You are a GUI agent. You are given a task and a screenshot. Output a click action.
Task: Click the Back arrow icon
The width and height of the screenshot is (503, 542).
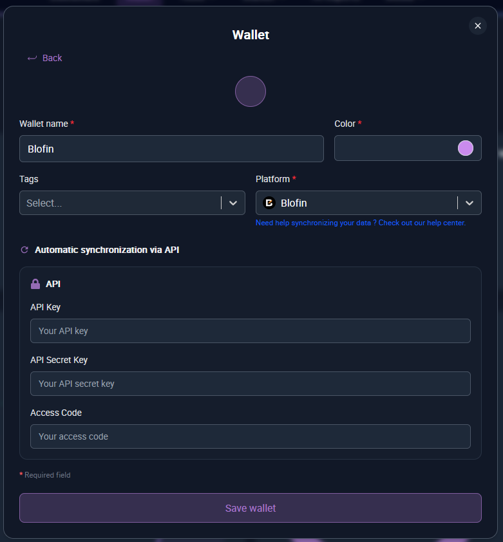click(32, 59)
